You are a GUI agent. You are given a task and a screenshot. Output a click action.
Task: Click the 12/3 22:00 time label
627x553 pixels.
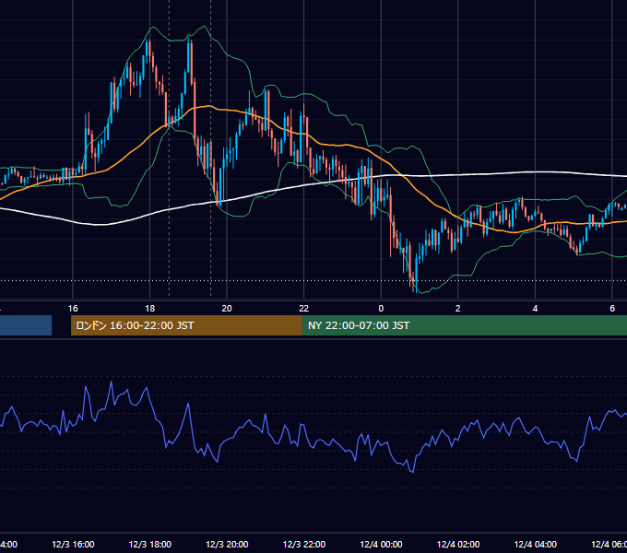[304, 544]
